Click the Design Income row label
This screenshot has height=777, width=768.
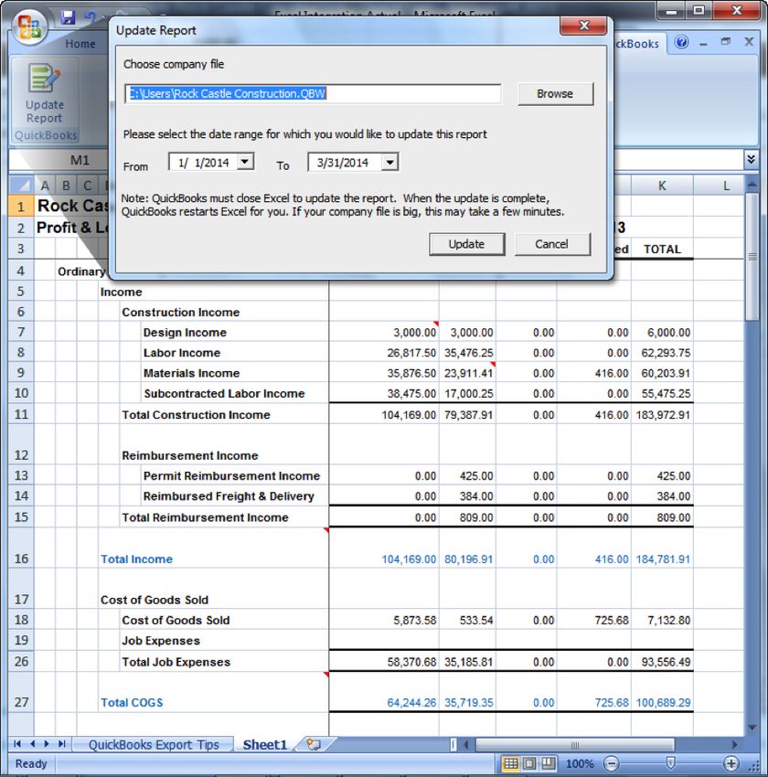coord(185,333)
